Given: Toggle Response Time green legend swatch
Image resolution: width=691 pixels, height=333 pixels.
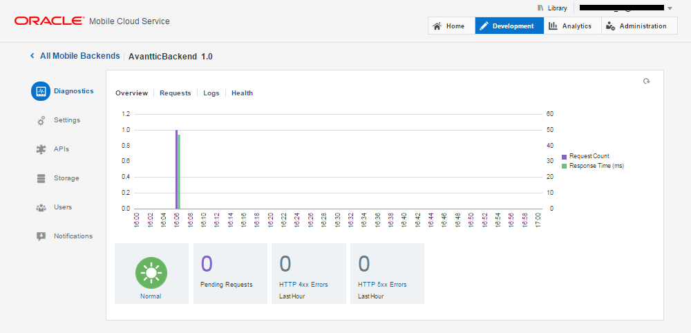Looking at the screenshot, I should click(564, 166).
